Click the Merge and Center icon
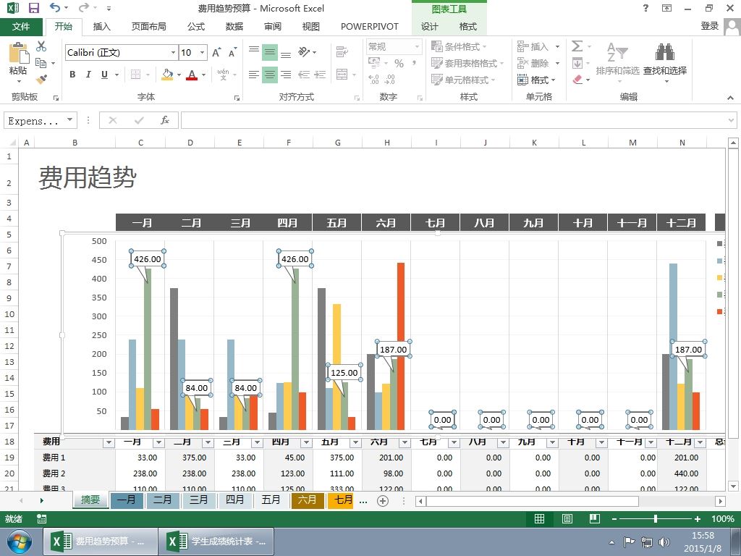The height and width of the screenshot is (556, 741). point(342,75)
